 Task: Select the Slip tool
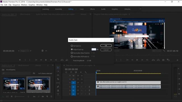pyautogui.click(x=58, y=83)
